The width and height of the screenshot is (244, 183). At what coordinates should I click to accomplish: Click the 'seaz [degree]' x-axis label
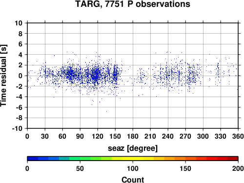pos(133,148)
